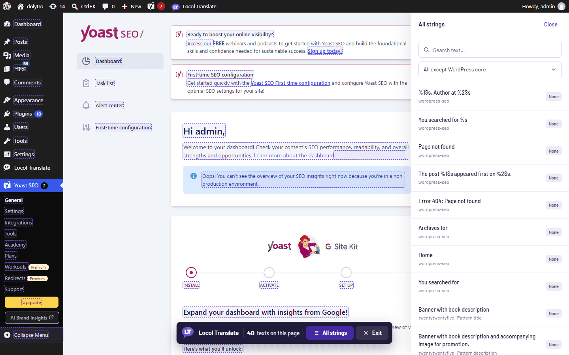Select the SET UP step circle

click(x=346, y=273)
